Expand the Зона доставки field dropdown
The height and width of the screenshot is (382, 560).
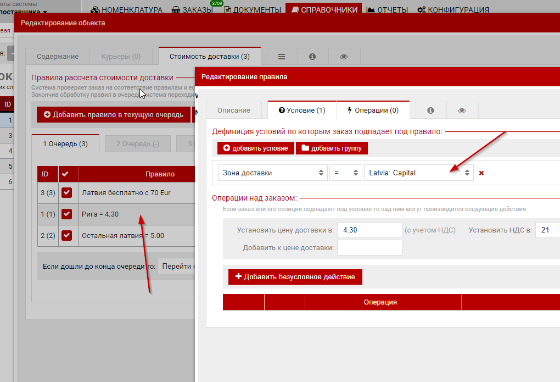point(272,173)
